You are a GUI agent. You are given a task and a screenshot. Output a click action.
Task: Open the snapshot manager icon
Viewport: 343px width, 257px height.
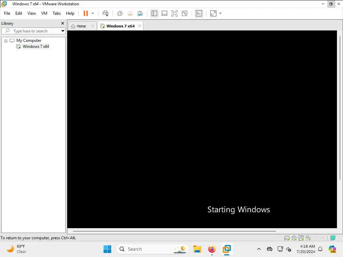click(x=140, y=13)
